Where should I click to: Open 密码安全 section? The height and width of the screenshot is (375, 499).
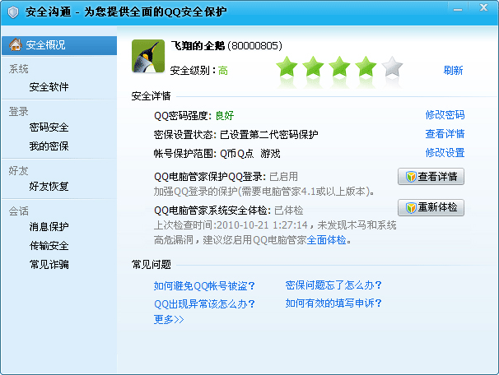(x=49, y=127)
